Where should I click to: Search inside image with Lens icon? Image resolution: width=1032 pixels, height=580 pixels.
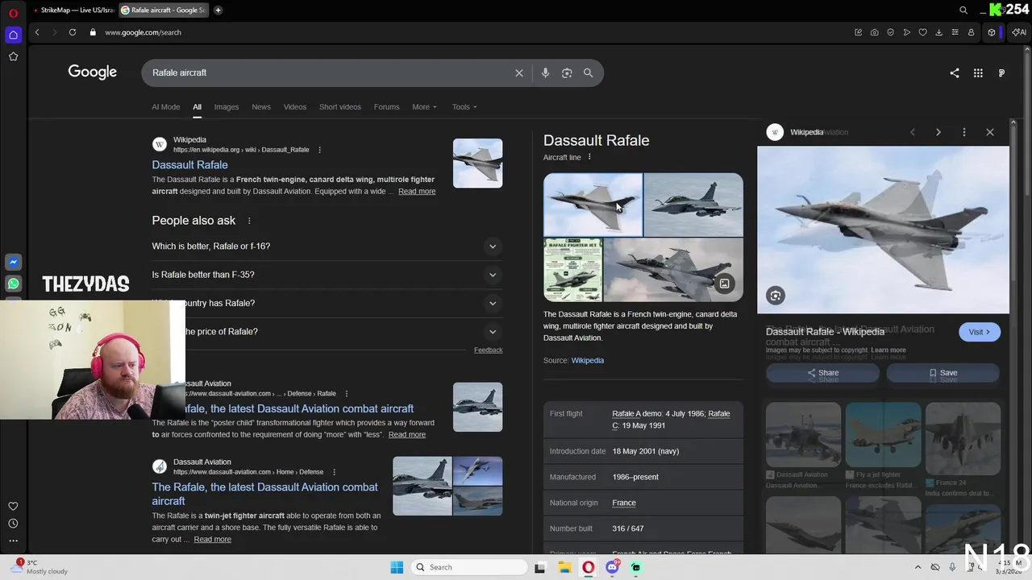coord(776,296)
